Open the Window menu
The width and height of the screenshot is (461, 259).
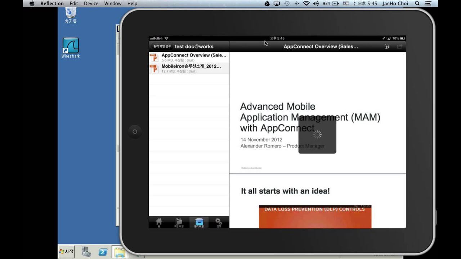tap(113, 3)
